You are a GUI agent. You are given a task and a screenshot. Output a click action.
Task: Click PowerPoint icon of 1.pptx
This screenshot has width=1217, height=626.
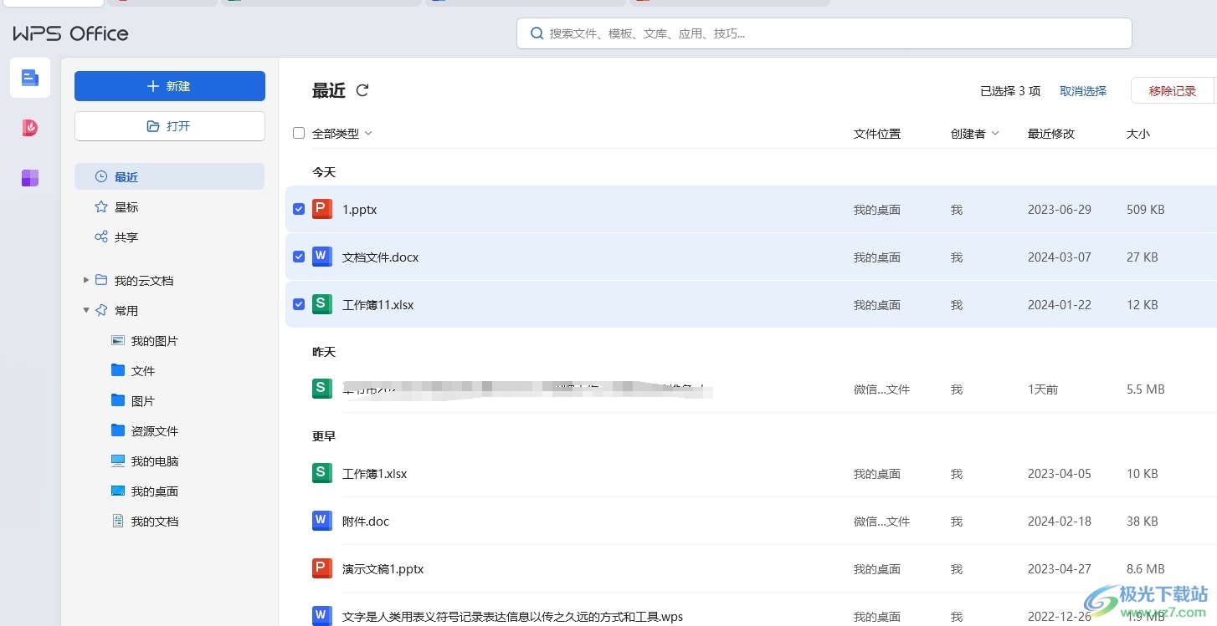pos(322,209)
